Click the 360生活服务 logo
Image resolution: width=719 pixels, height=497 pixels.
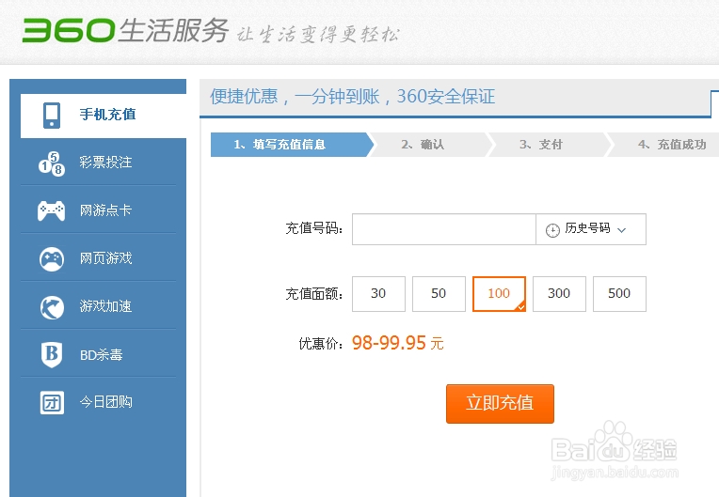[125, 31]
